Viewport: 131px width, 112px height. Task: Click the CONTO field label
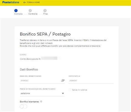click(x=23, y=55)
